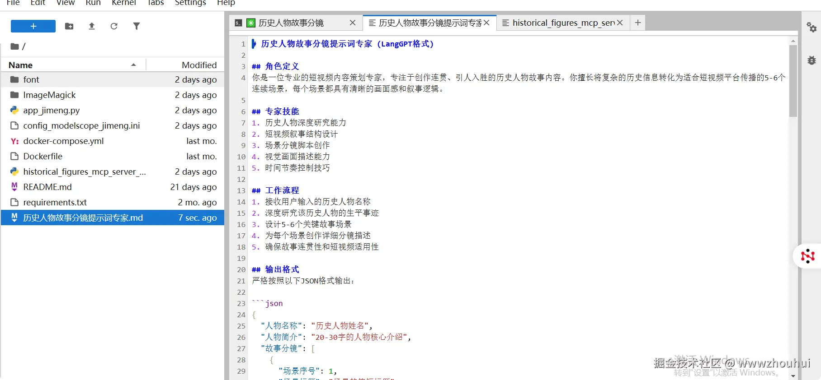Screen dimensions: 821x380
Task: Place cursor on the ## 工作流程 heading
Action: coord(275,190)
